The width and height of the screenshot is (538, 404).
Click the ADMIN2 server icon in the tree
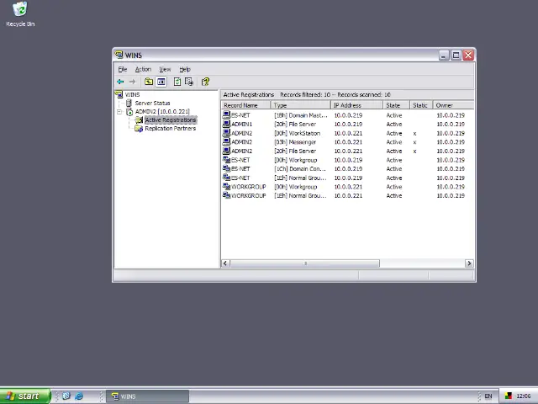(129, 112)
